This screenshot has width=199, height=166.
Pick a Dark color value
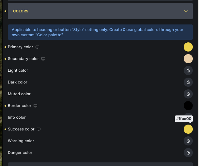[188, 82]
